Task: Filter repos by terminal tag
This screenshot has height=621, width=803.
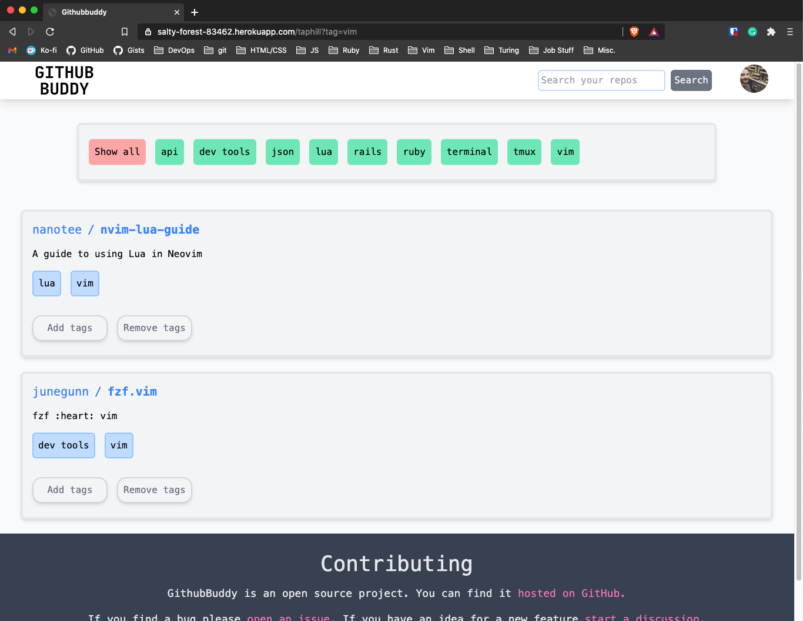Action: 469,152
